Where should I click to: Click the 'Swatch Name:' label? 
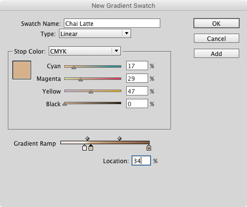(x=41, y=24)
